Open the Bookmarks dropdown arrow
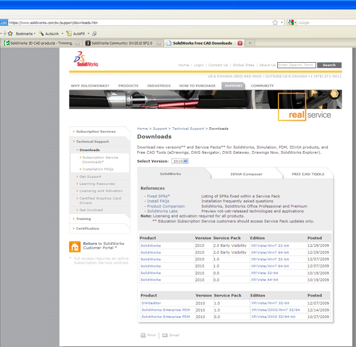356x347 pixels. [x=34, y=34]
